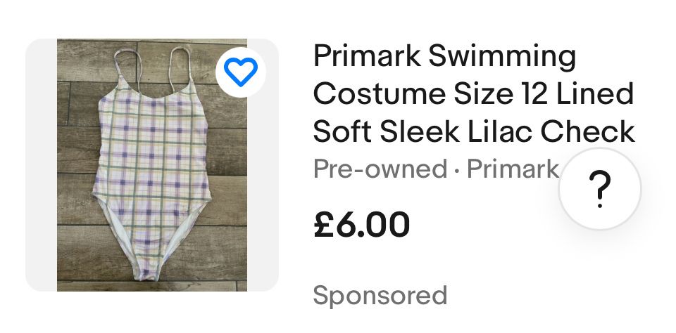676x333 pixels.
Task: Click the round floating help button
Action: pos(600,189)
